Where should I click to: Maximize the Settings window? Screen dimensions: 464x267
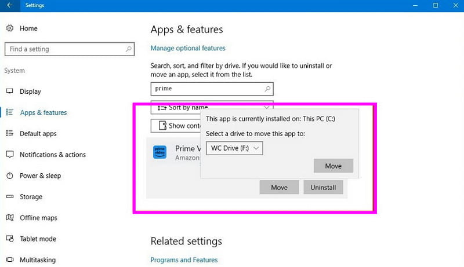point(436,5)
